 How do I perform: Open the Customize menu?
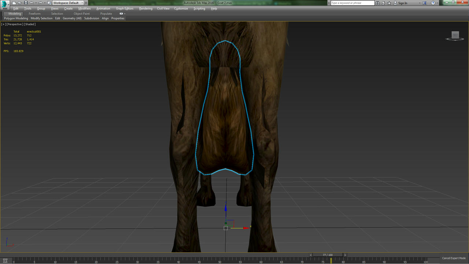pyautogui.click(x=181, y=8)
